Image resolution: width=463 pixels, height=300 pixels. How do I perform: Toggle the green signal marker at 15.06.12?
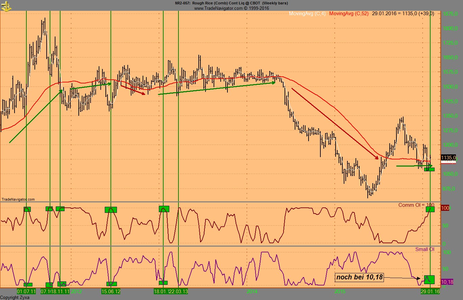(x=111, y=209)
